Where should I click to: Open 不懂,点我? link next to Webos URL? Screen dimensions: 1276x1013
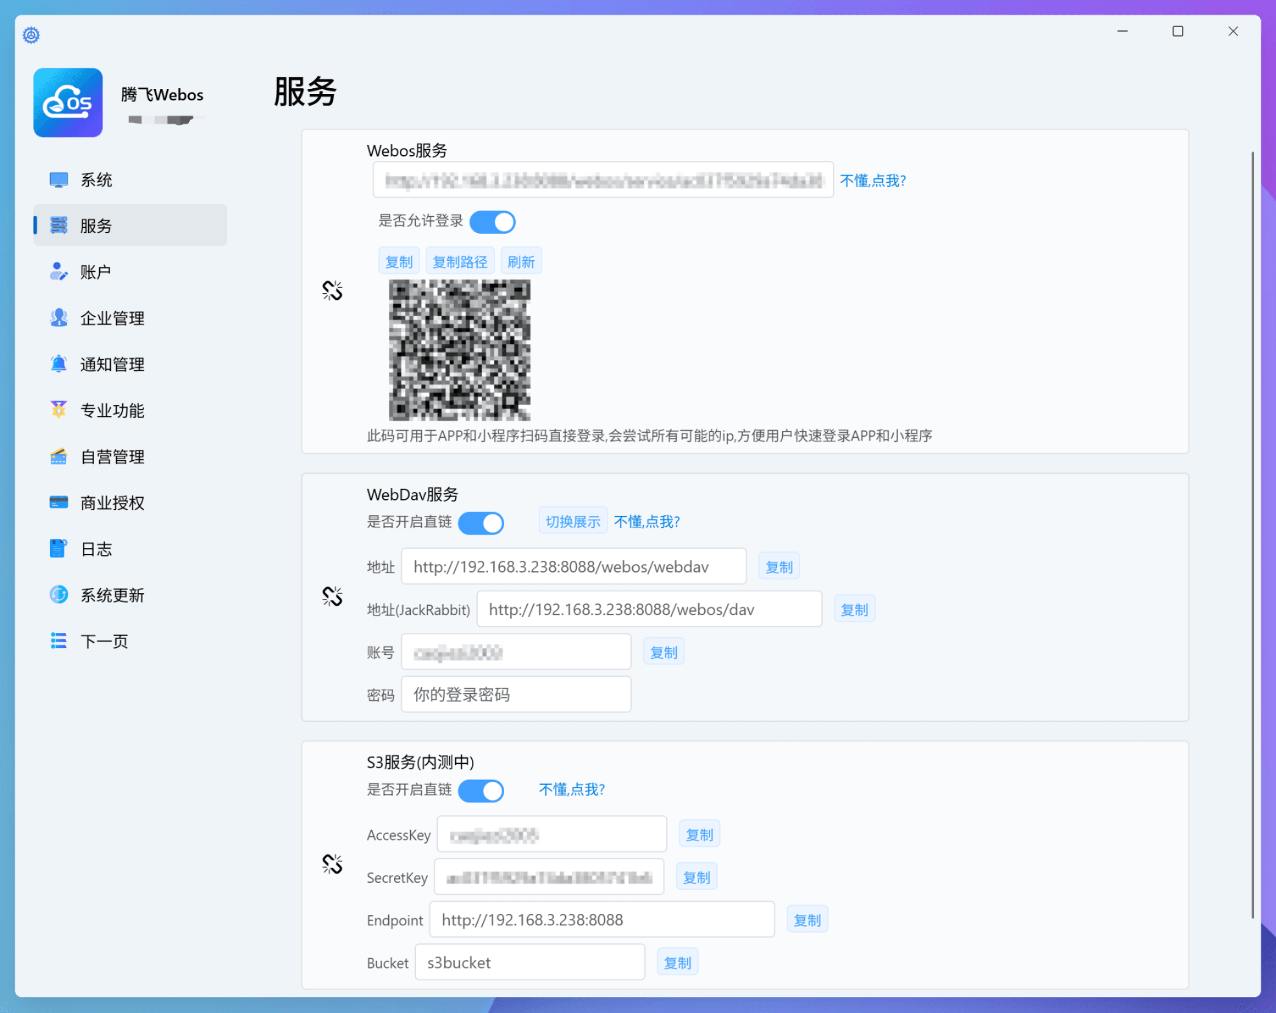tap(872, 181)
